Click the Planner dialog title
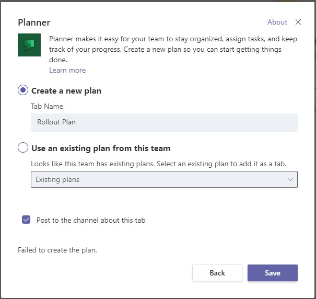This screenshot has height=299, width=316. [x=34, y=22]
